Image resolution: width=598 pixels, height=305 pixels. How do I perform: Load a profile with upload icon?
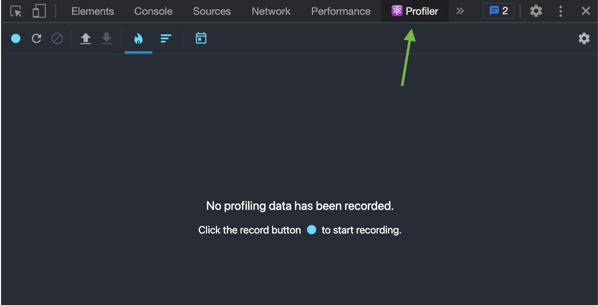(x=86, y=38)
